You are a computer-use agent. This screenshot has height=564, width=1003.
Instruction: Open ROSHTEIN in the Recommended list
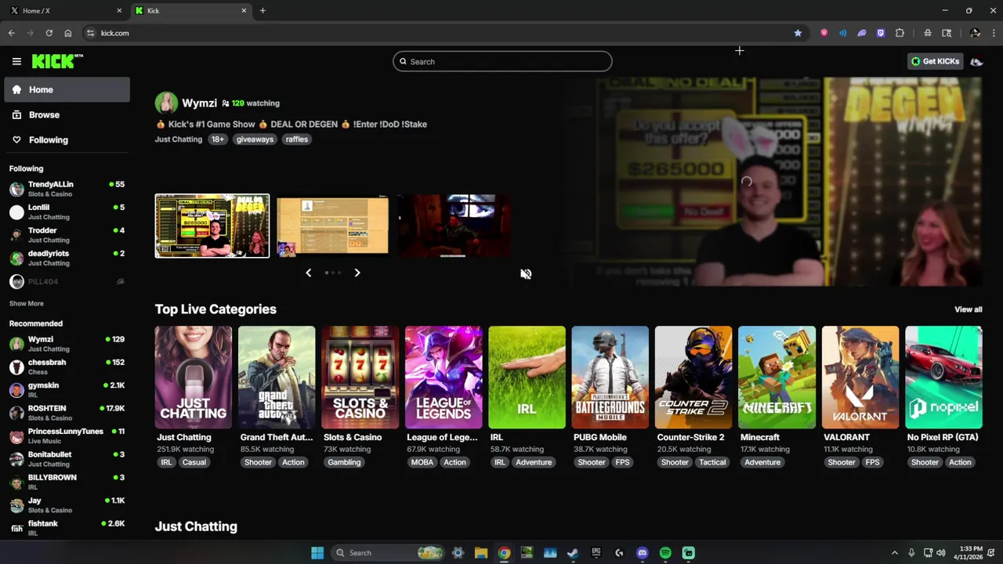point(67,413)
